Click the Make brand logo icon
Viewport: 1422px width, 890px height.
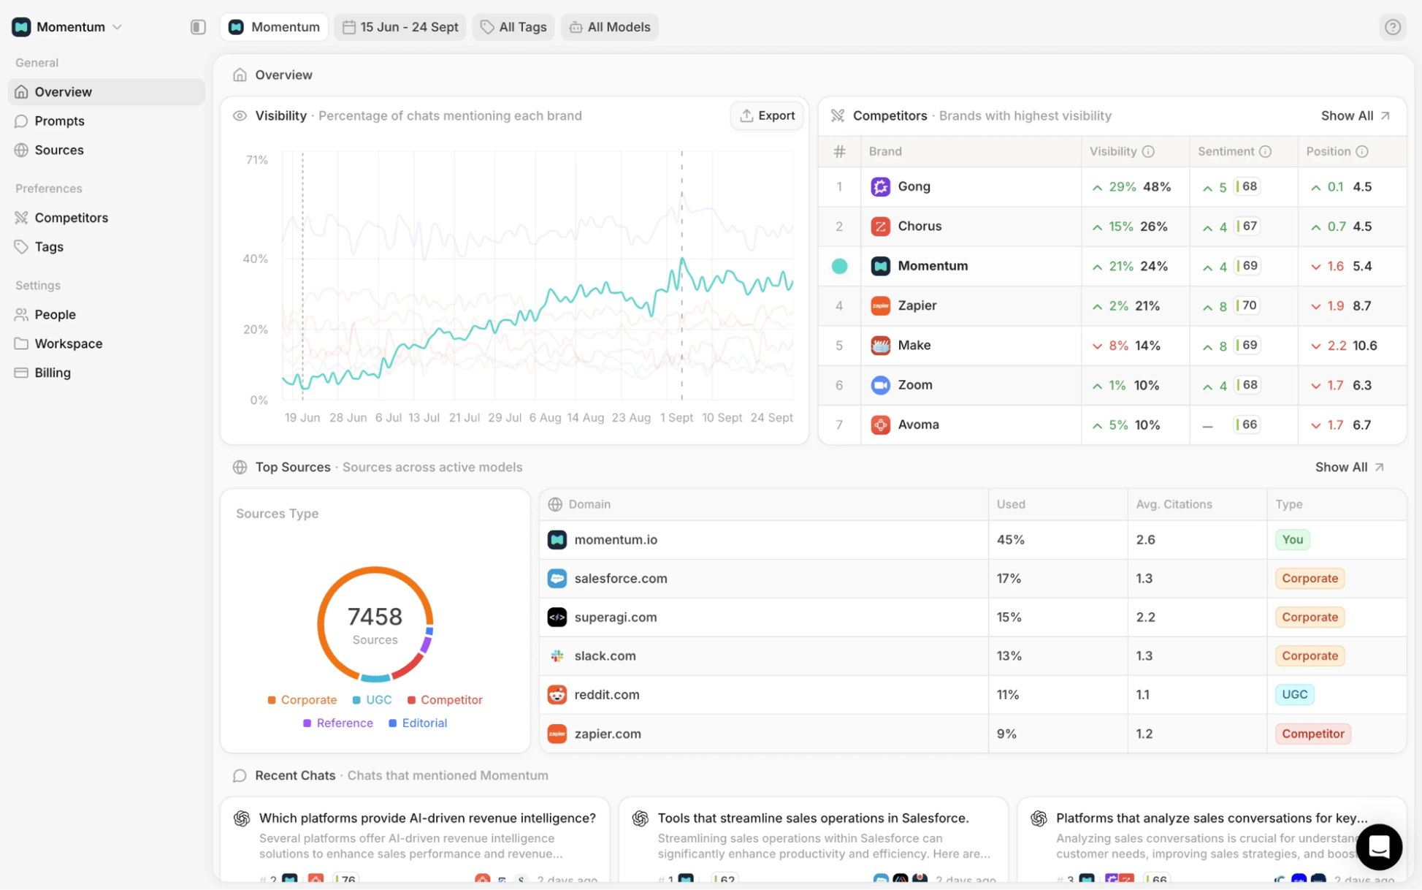(x=880, y=346)
